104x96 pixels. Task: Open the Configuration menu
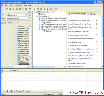(x=18, y=5)
